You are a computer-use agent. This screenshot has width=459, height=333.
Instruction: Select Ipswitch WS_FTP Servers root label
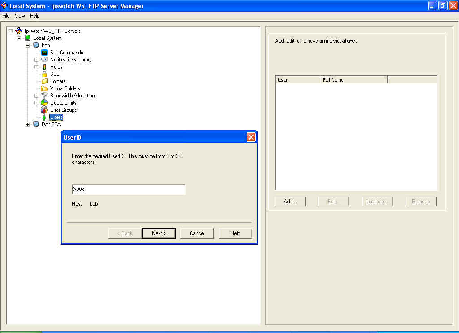coord(53,31)
